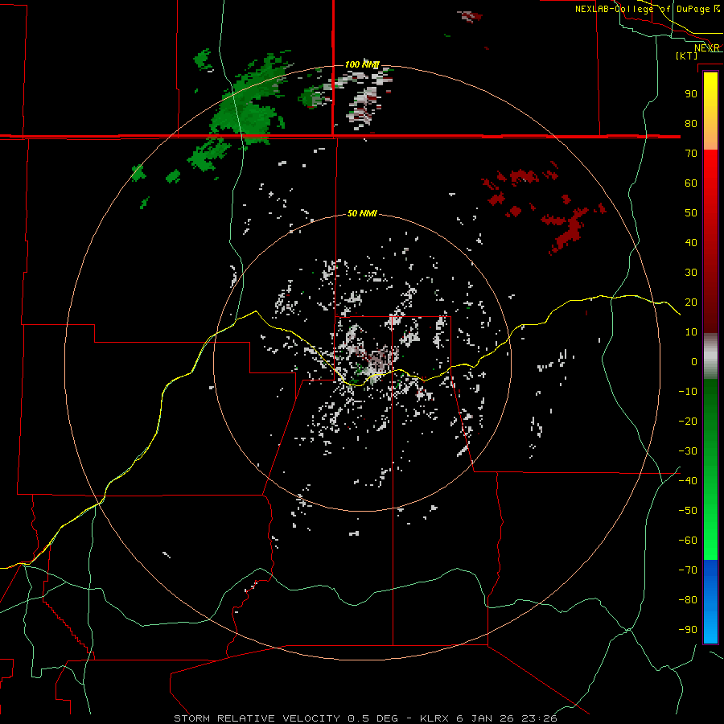Image resolution: width=724 pixels, height=724 pixels.
Task: Click the "23:26" timestamp text
Action: pos(539,718)
